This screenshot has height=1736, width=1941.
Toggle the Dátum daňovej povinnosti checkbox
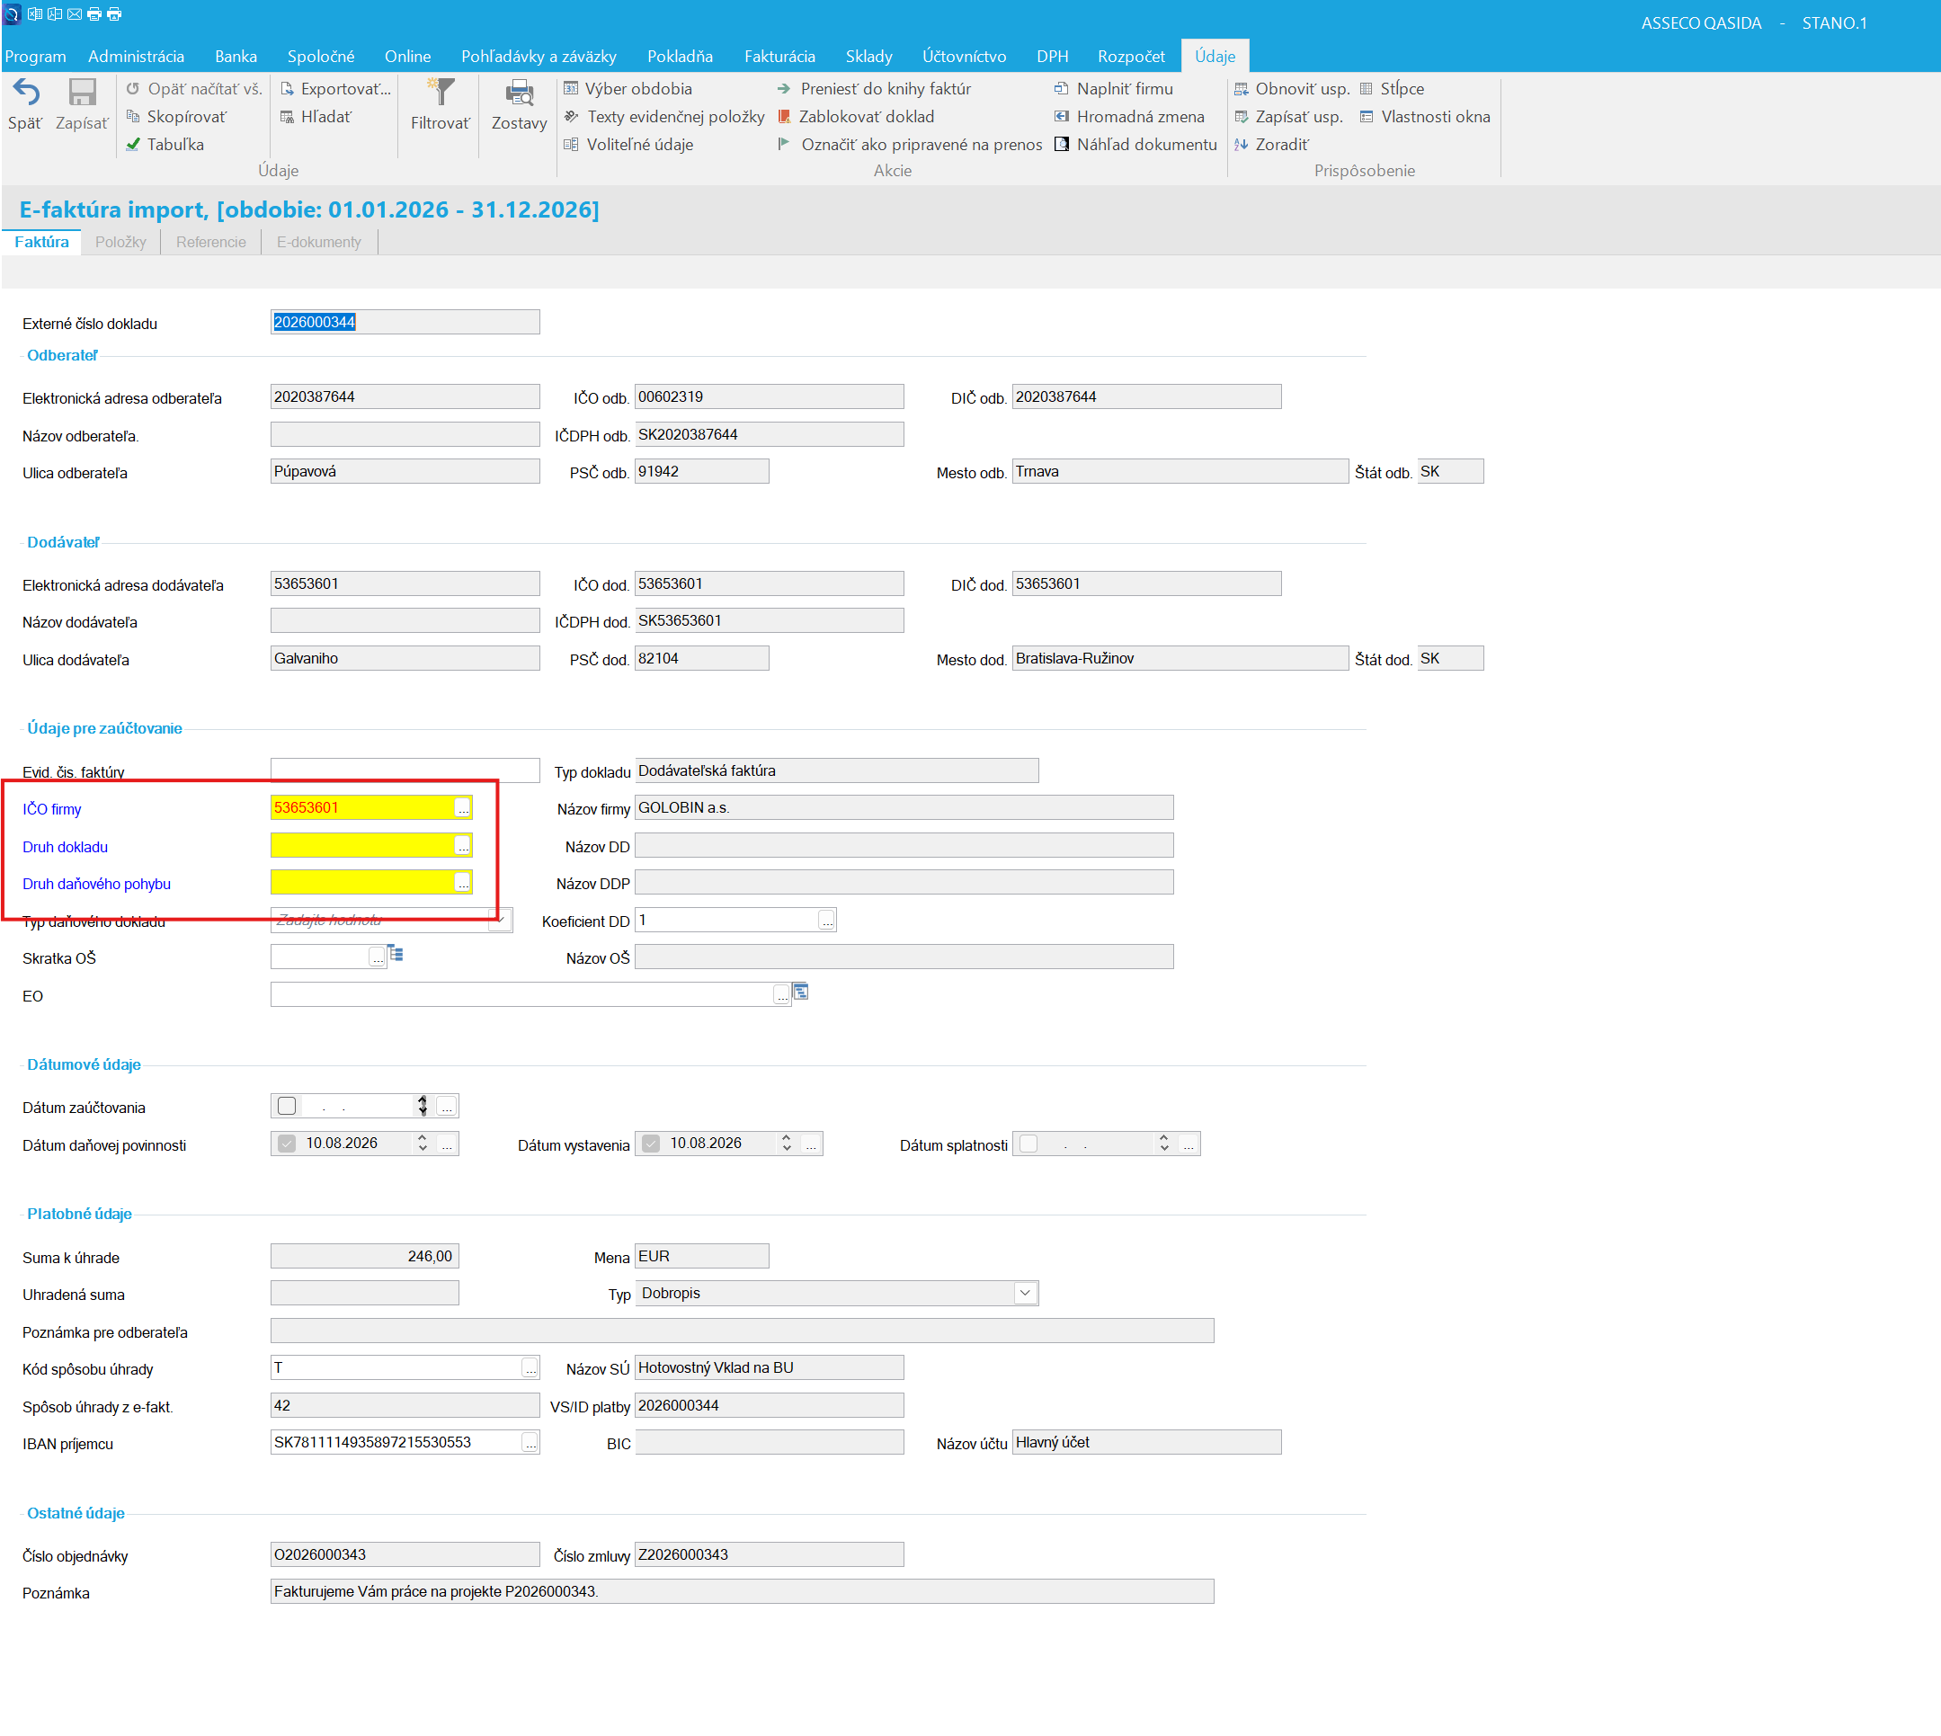point(286,1143)
